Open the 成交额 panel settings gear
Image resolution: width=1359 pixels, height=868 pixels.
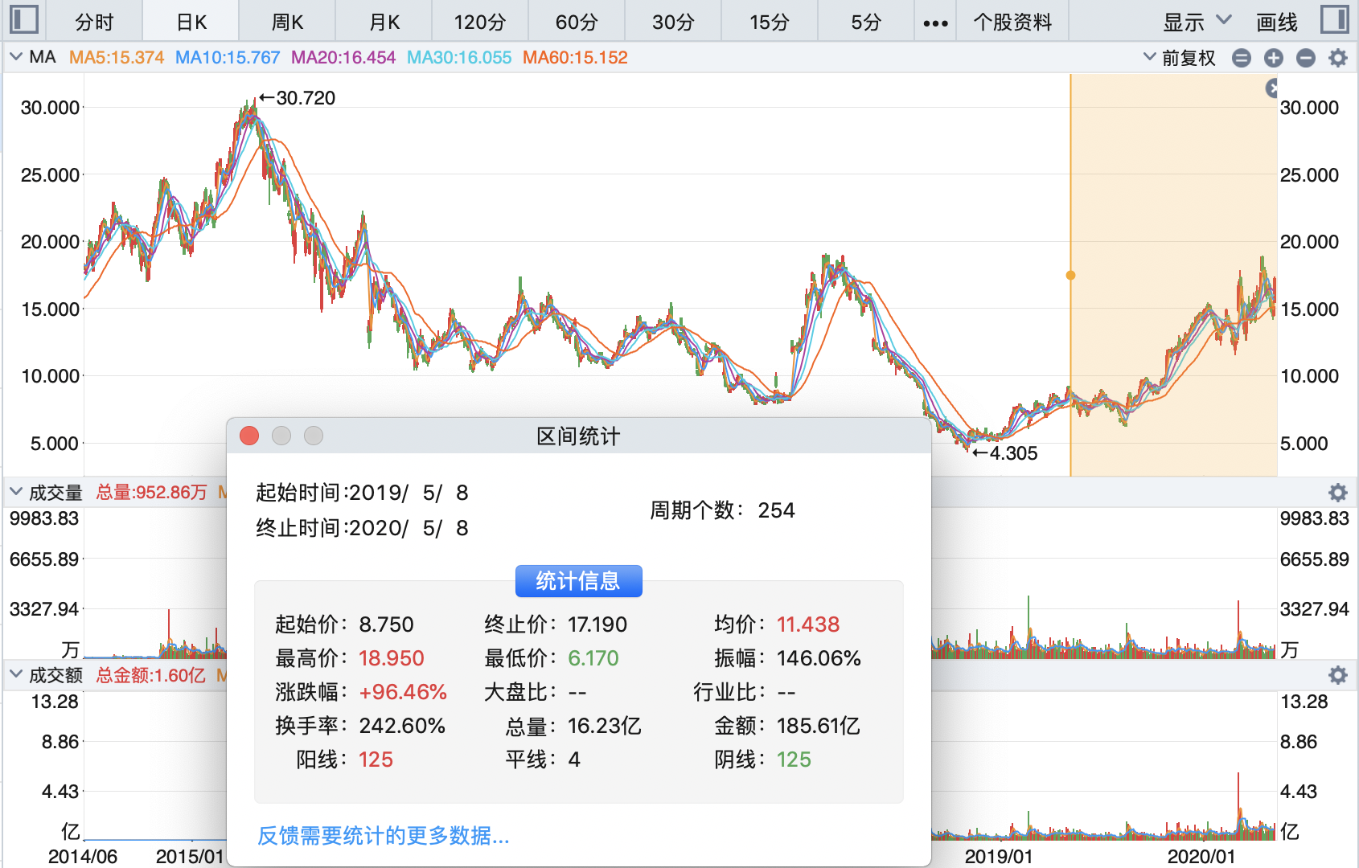(1338, 675)
